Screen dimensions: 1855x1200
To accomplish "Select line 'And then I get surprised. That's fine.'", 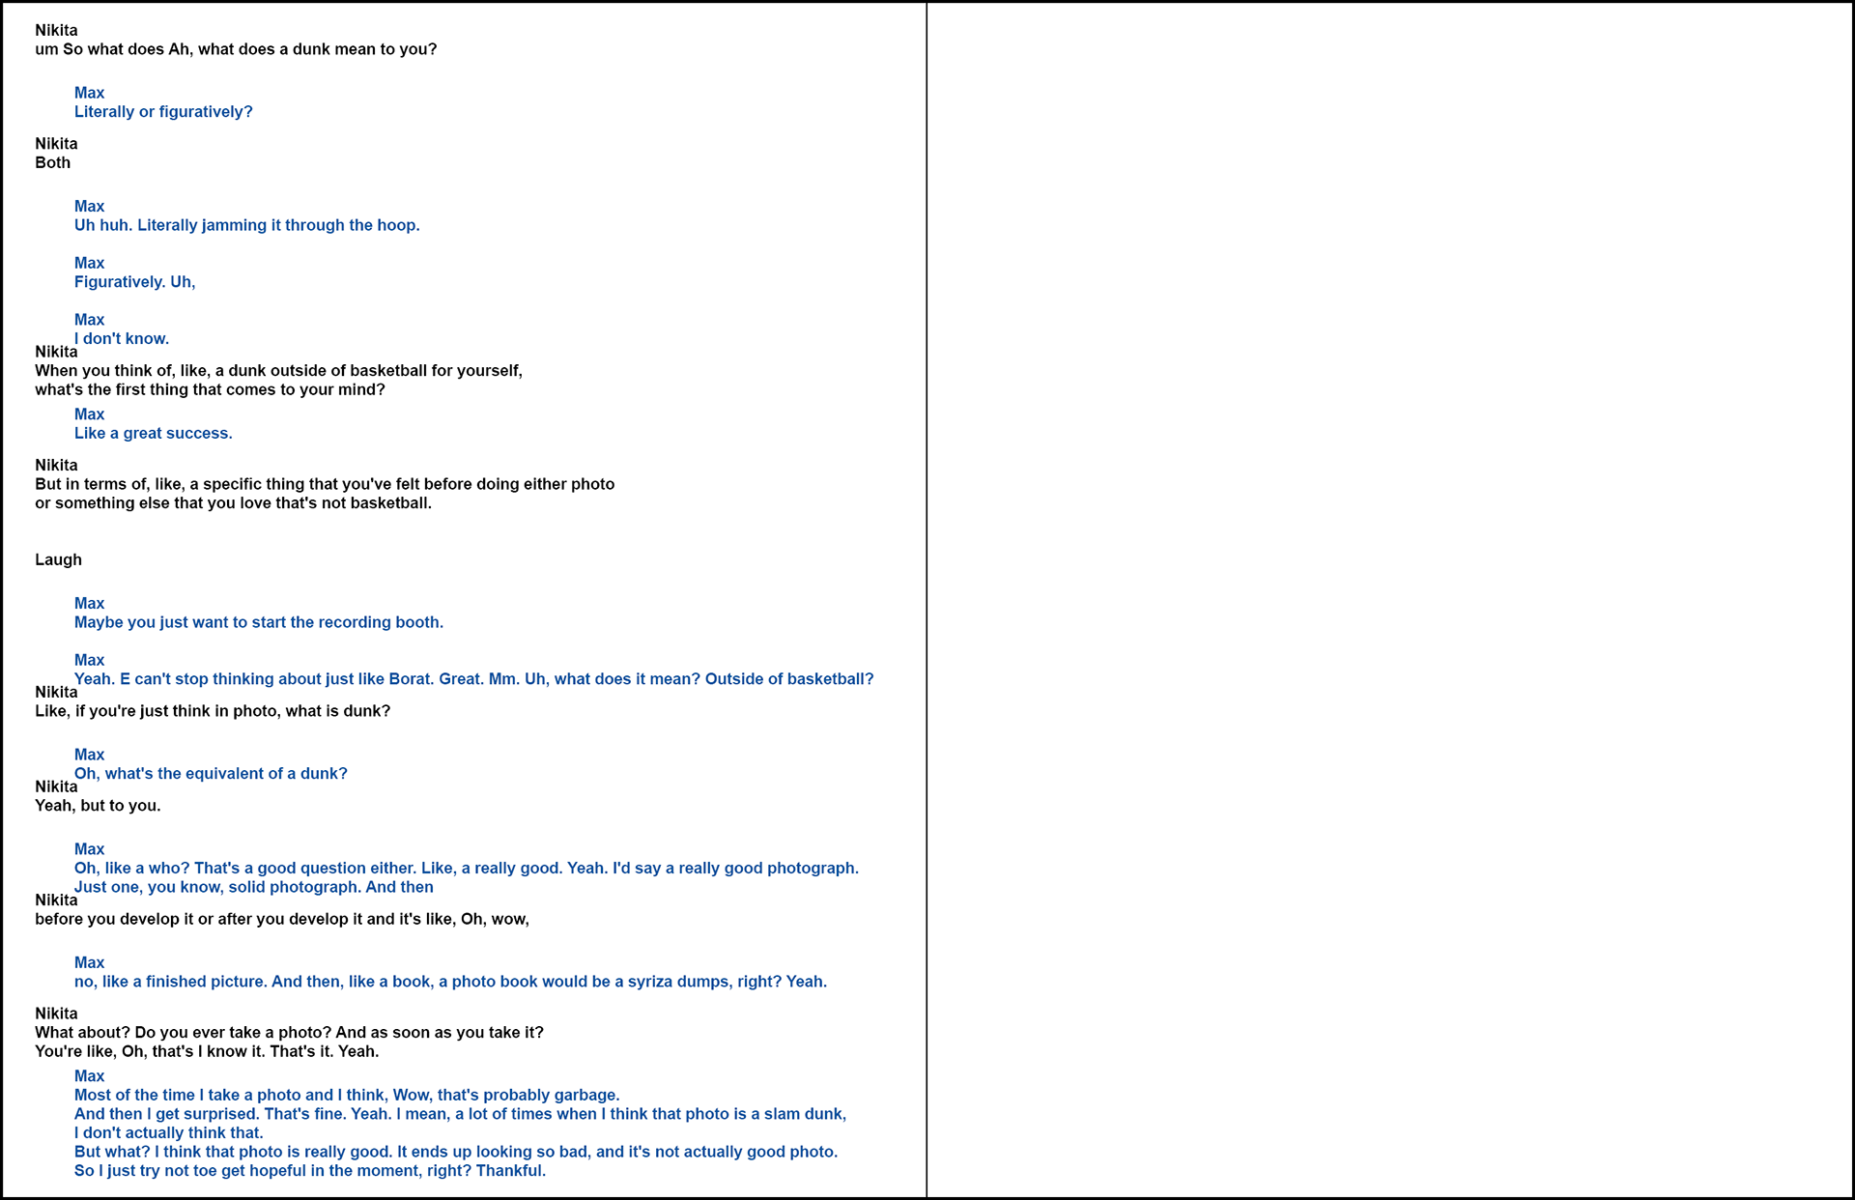I will coord(461,1114).
